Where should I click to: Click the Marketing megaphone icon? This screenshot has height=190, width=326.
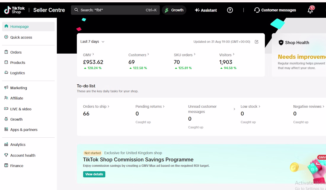click(x=6, y=87)
